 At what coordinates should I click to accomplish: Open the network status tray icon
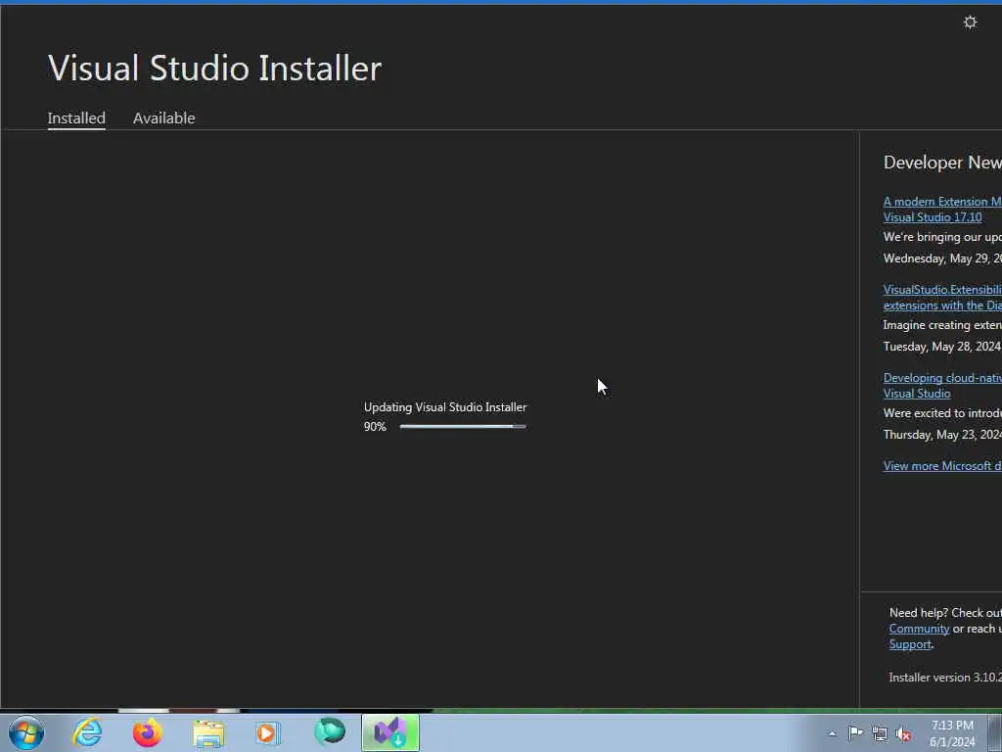880,733
